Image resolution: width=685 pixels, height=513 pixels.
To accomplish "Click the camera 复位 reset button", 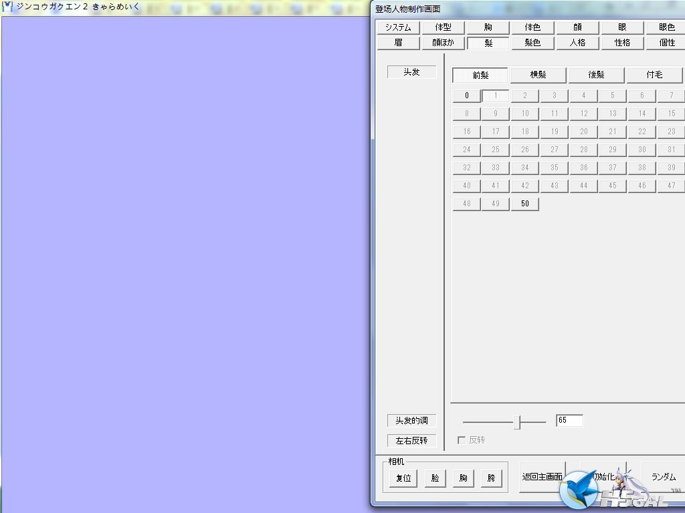I will coord(403,478).
